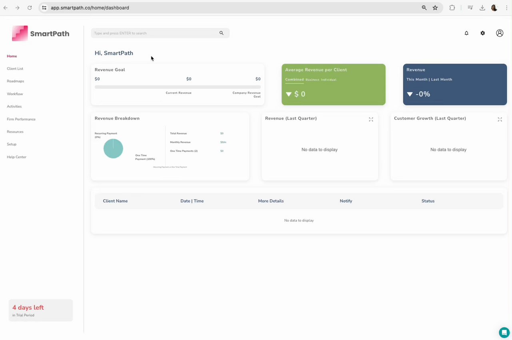Click the More Details column header

pyautogui.click(x=271, y=201)
